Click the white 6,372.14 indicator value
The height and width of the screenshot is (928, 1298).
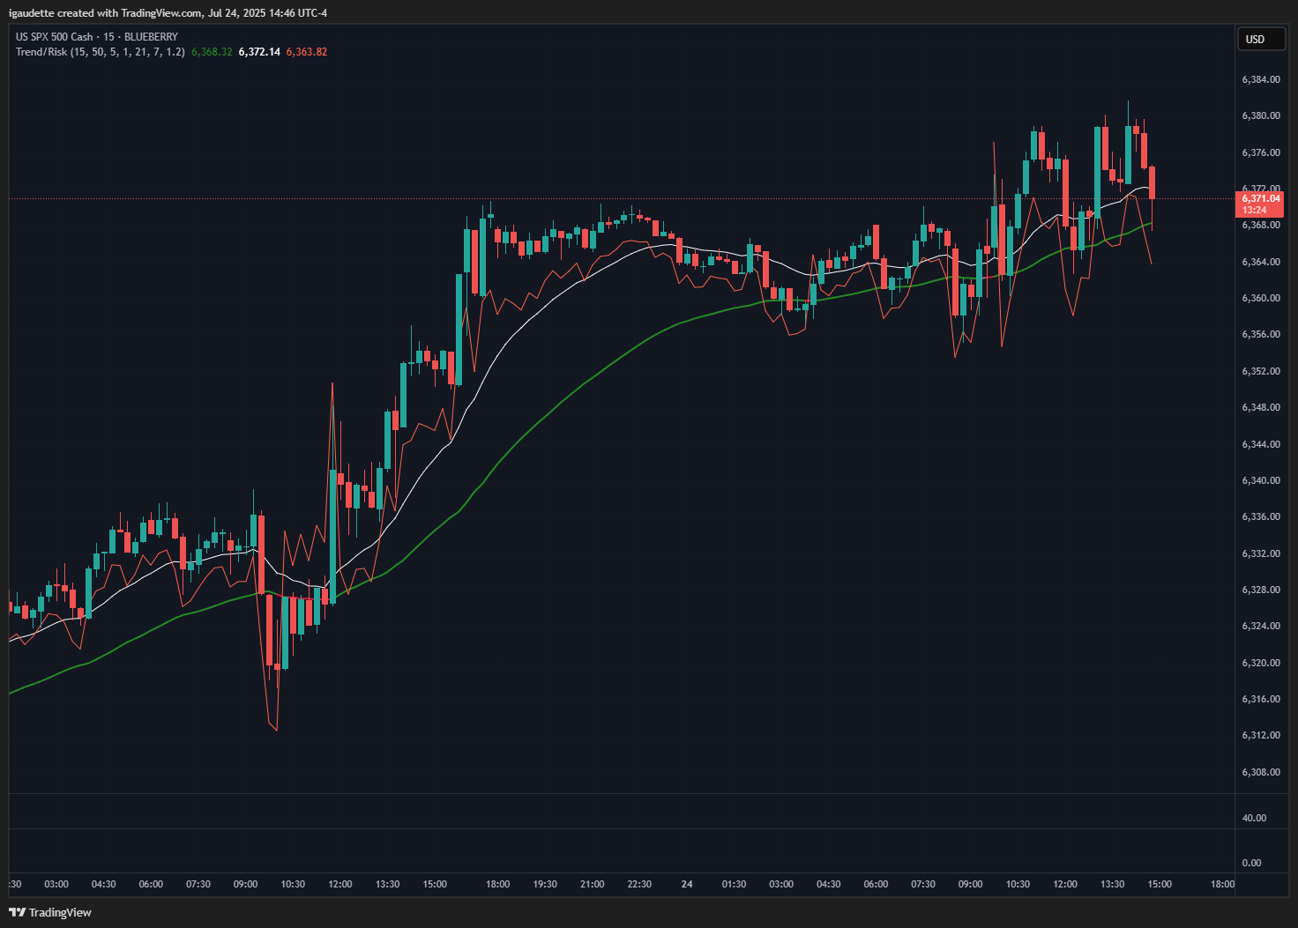259,52
